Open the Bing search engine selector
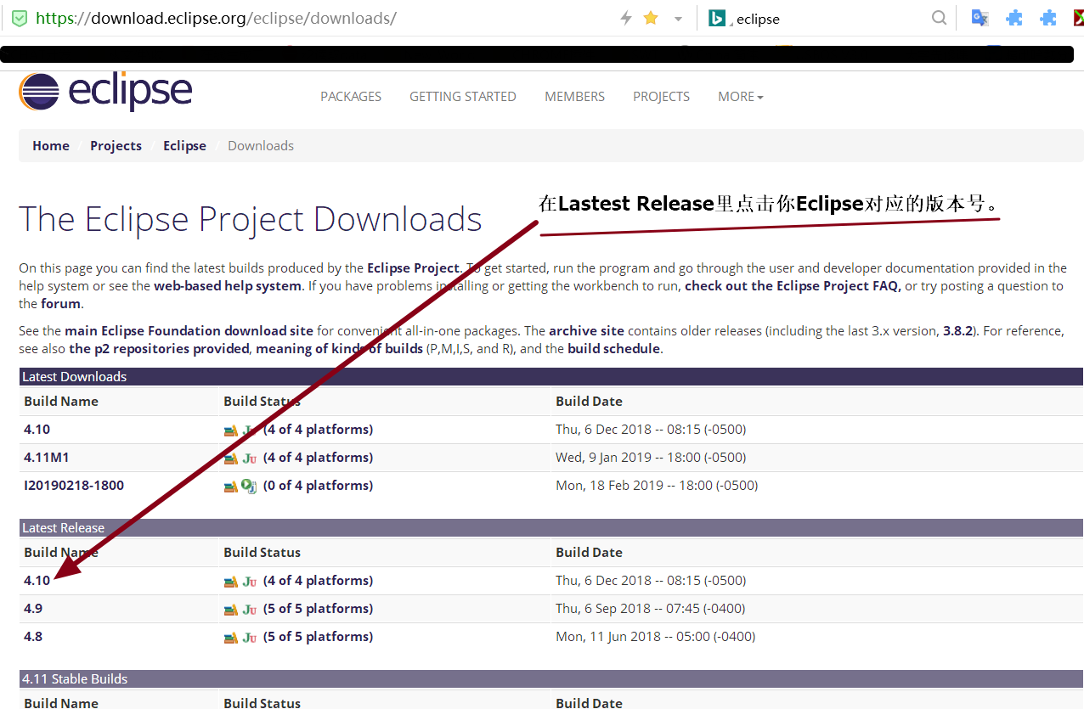Viewport: 1084px width, 709px height. pos(720,18)
